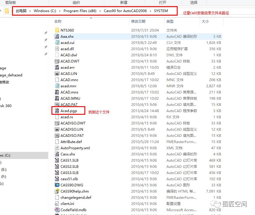Click the ACAD.PAT hatch pattern icon
255x215 pixels.
pos(57,105)
